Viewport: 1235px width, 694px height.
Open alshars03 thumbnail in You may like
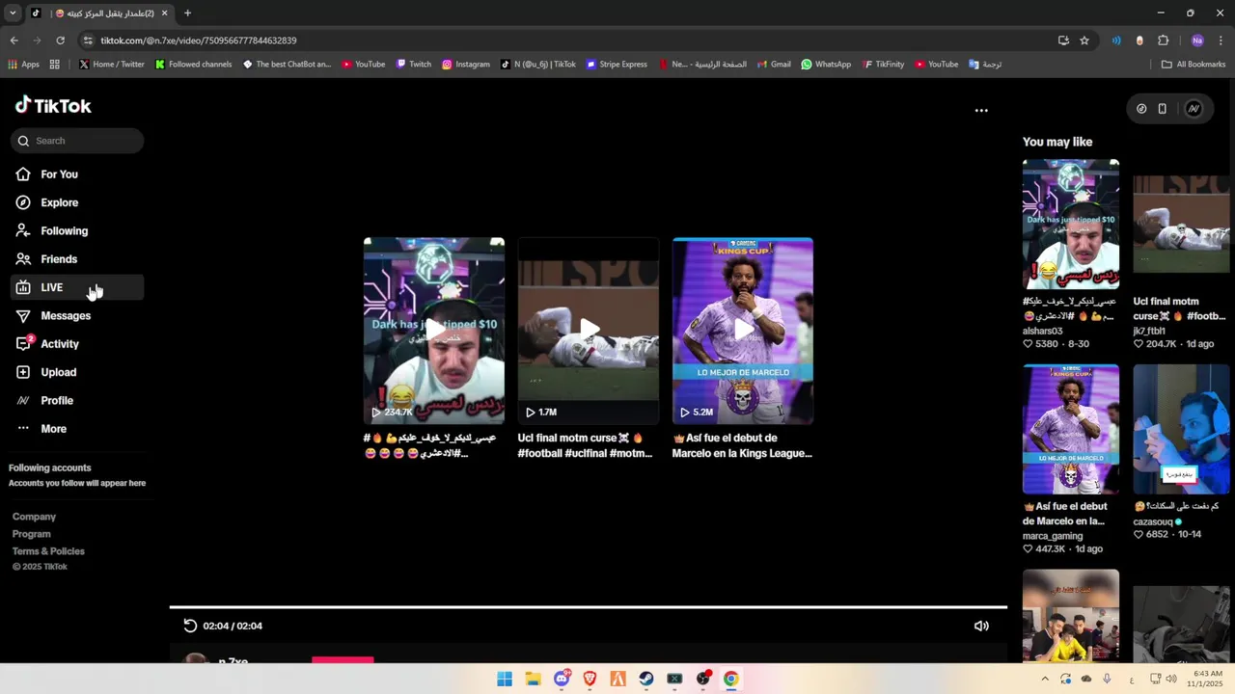tap(1071, 225)
